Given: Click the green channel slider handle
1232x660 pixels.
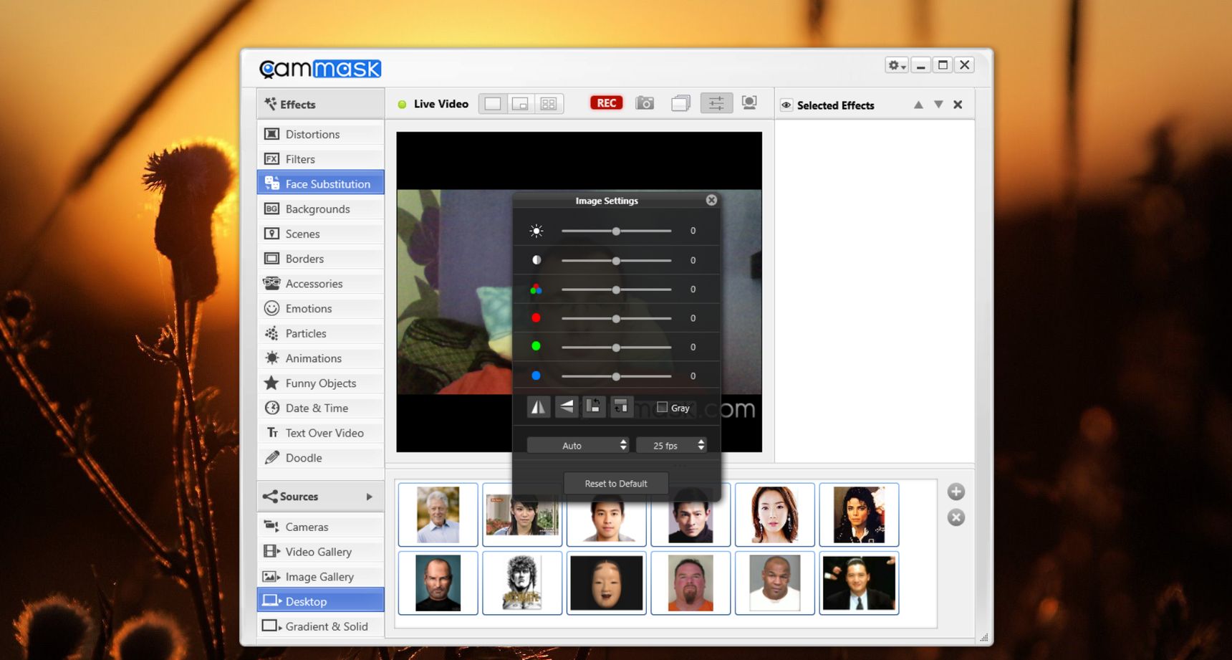Looking at the screenshot, I should coord(616,347).
